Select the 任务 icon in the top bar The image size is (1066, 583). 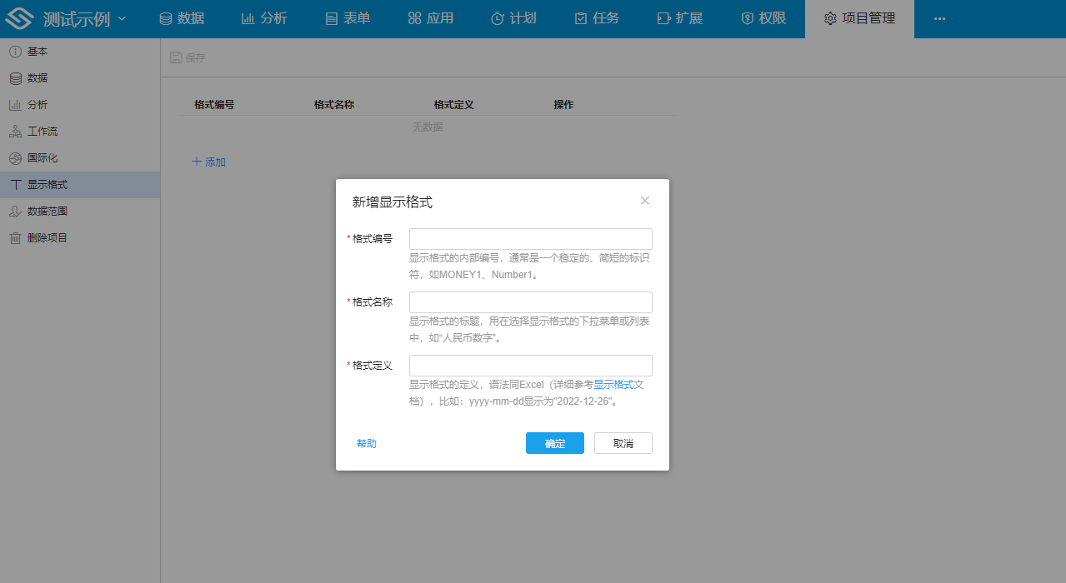tap(596, 17)
